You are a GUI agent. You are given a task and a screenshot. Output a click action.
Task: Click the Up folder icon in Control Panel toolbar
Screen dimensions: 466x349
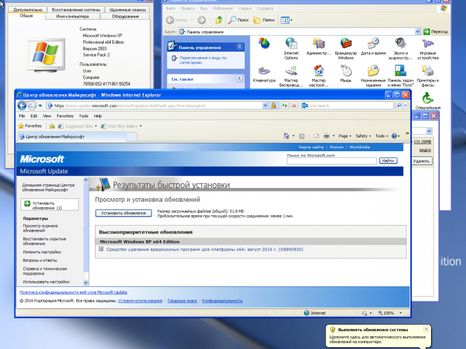click(x=219, y=20)
